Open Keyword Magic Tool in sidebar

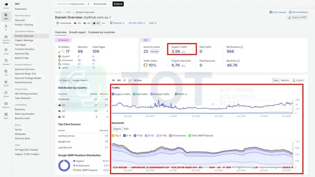(x=25, y=74)
